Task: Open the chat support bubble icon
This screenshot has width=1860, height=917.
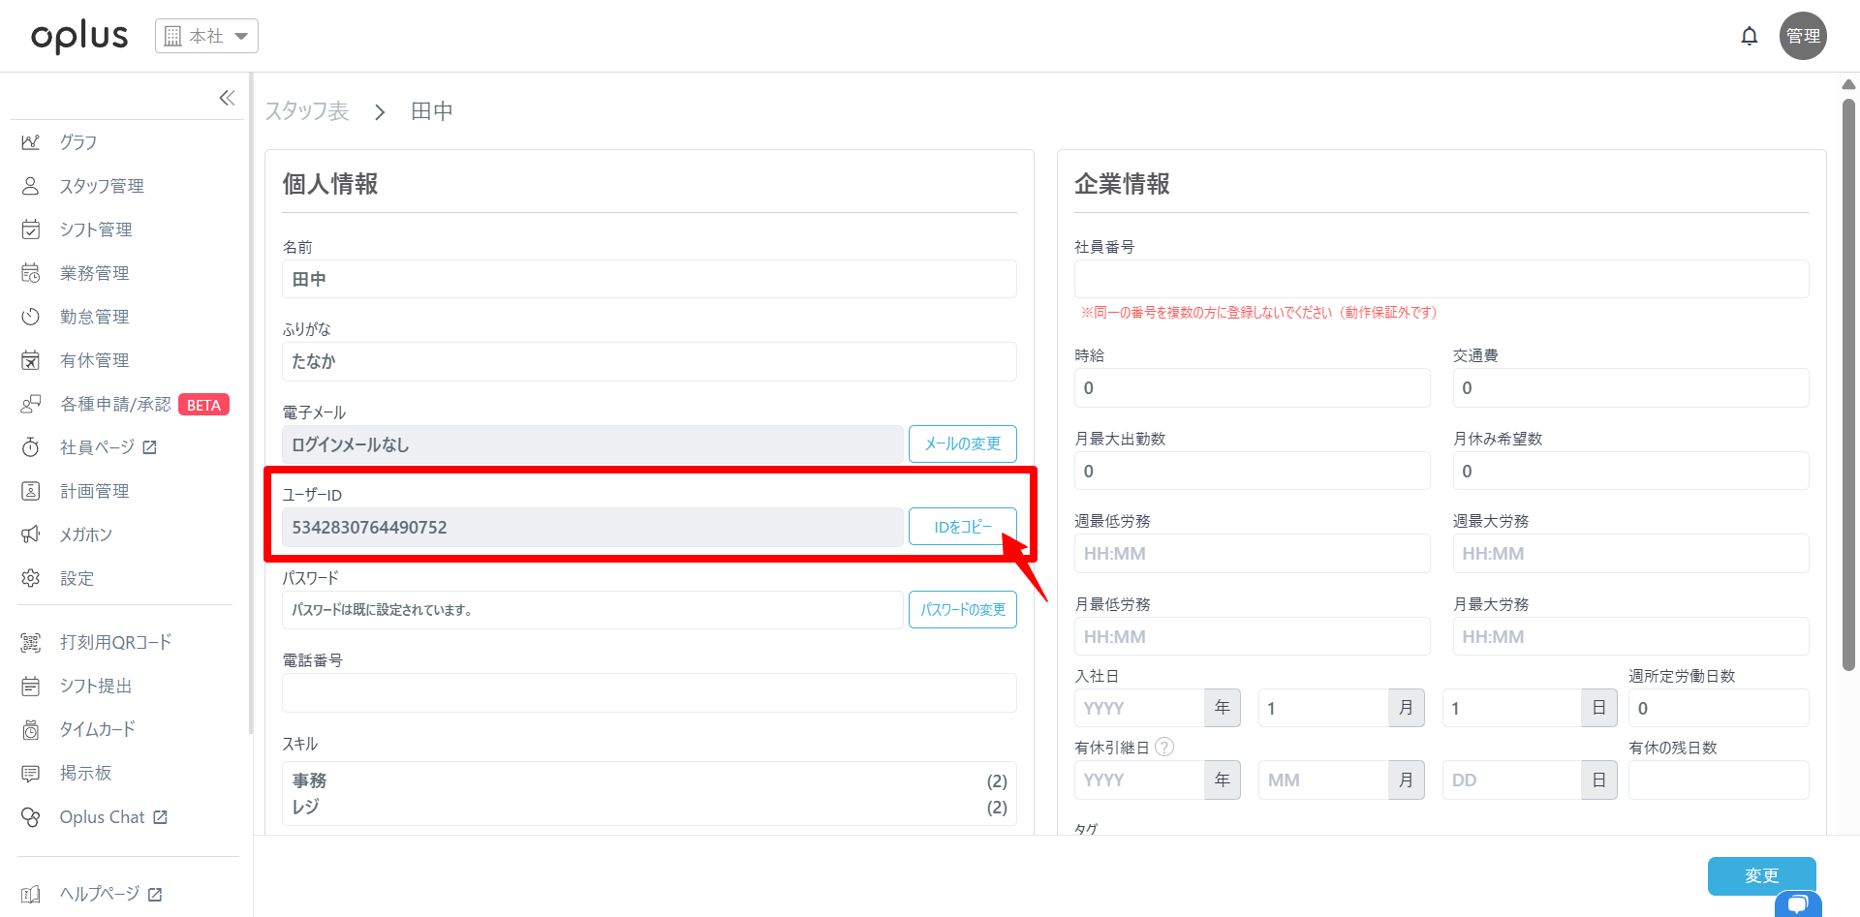Action: pos(1797,903)
